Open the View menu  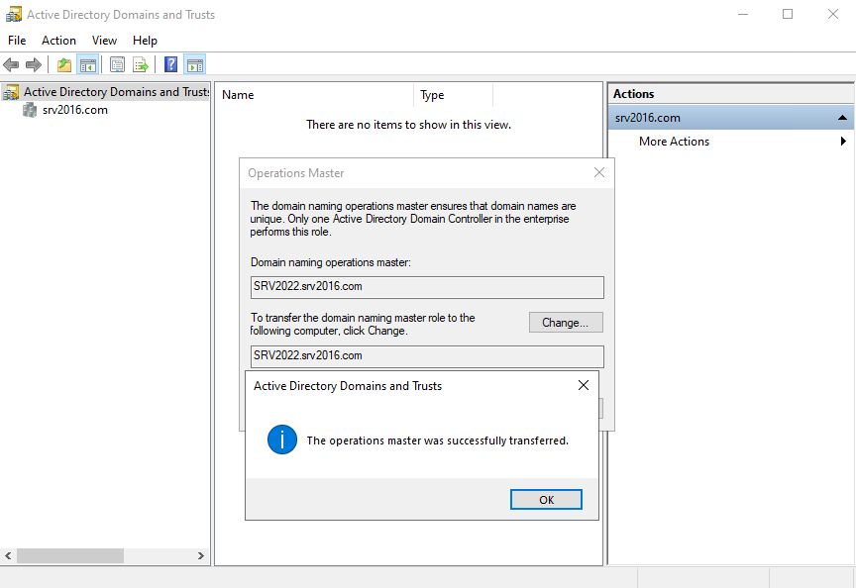pyautogui.click(x=104, y=41)
